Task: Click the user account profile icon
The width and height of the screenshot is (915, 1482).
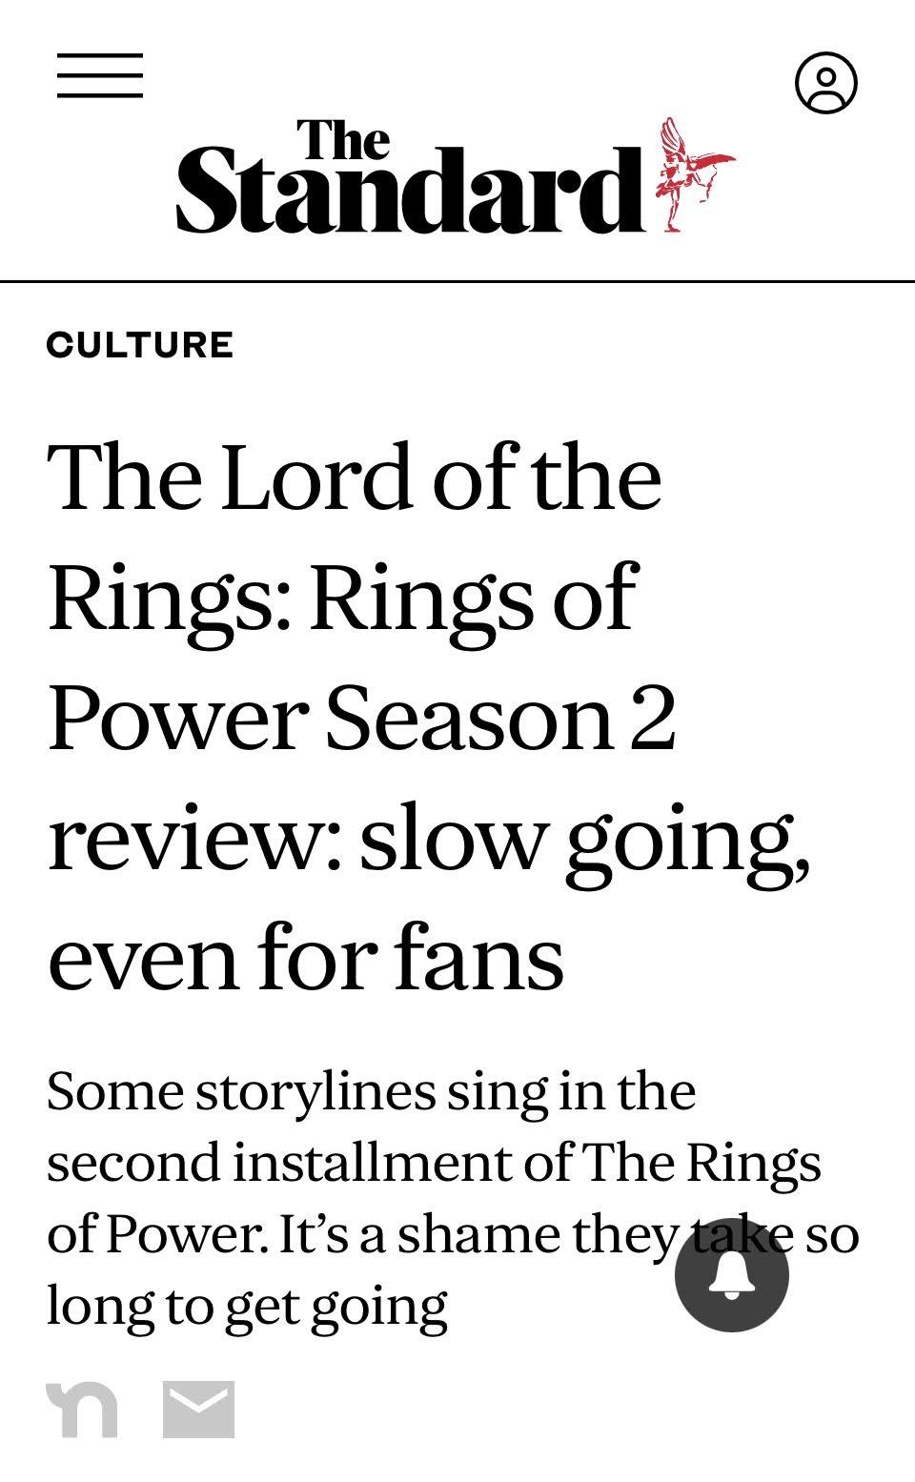Action: pyautogui.click(x=825, y=83)
